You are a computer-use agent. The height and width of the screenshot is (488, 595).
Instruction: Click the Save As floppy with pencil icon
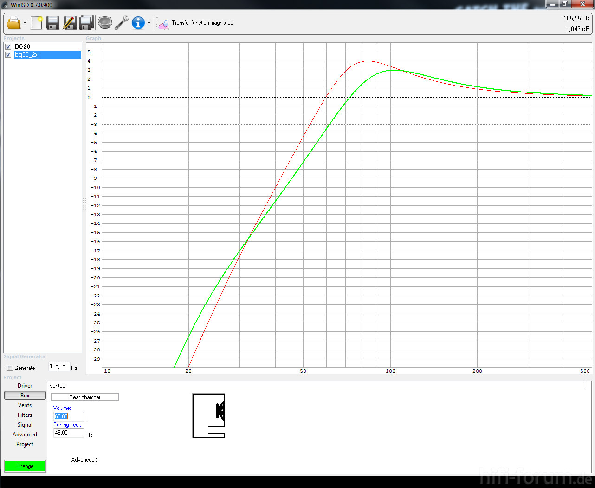(x=70, y=23)
